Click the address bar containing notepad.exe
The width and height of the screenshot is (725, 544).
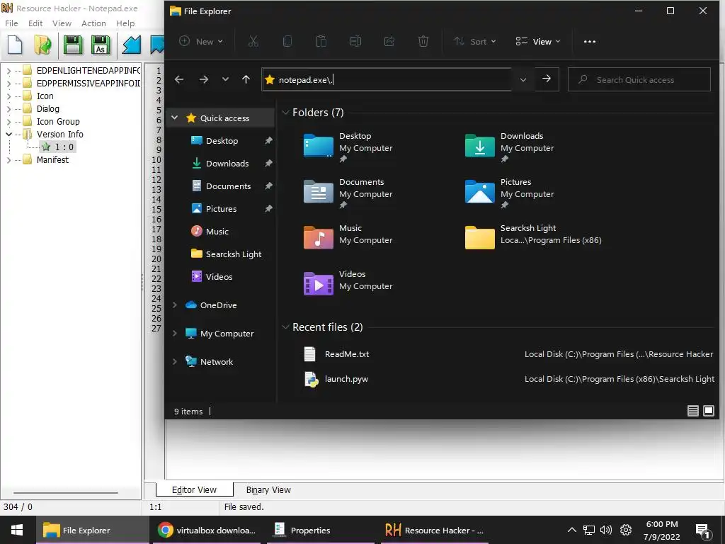click(x=387, y=79)
